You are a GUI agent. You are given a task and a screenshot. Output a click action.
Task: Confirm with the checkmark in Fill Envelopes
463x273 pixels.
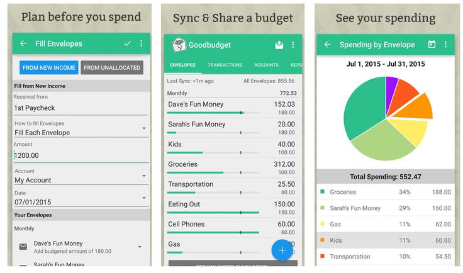(x=127, y=43)
